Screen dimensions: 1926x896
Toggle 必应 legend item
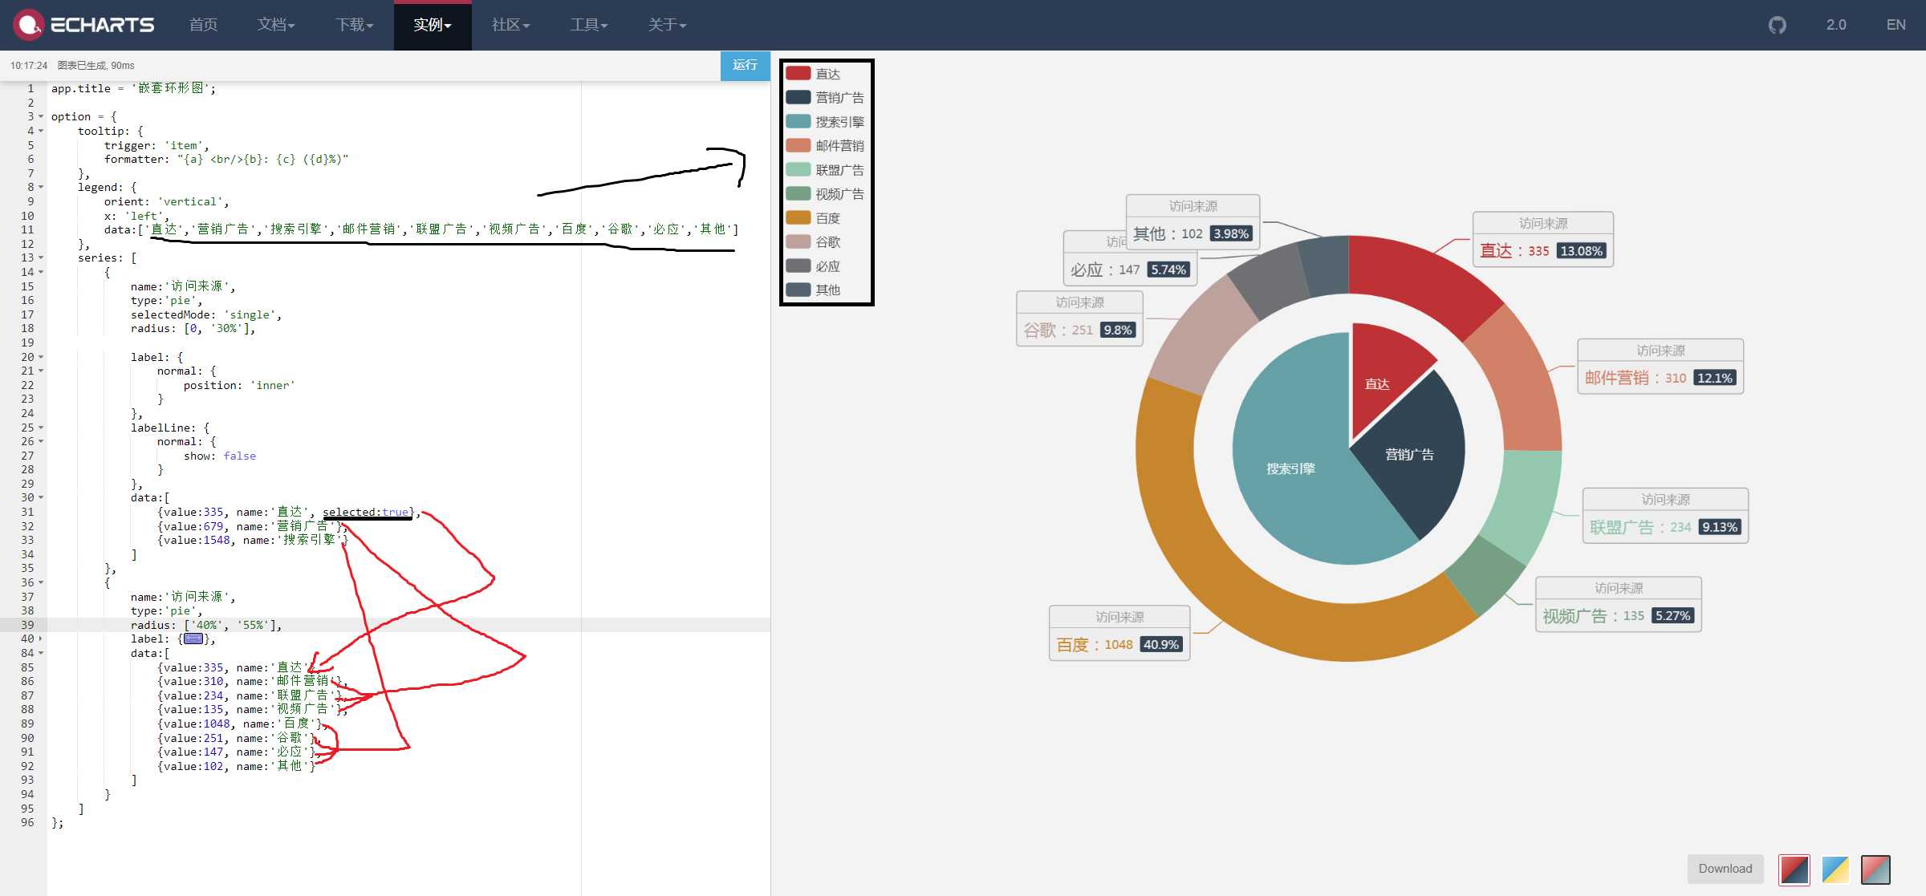(814, 266)
